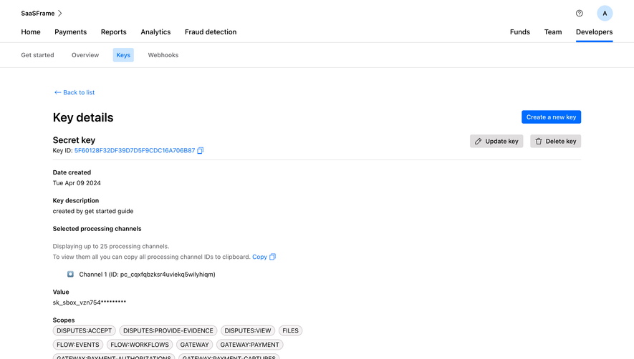Click the DISPUTES:PROVIDE-EVIDENCE scope tag
Viewport: 634px width, 359px height.
click(x=168, y=330)
